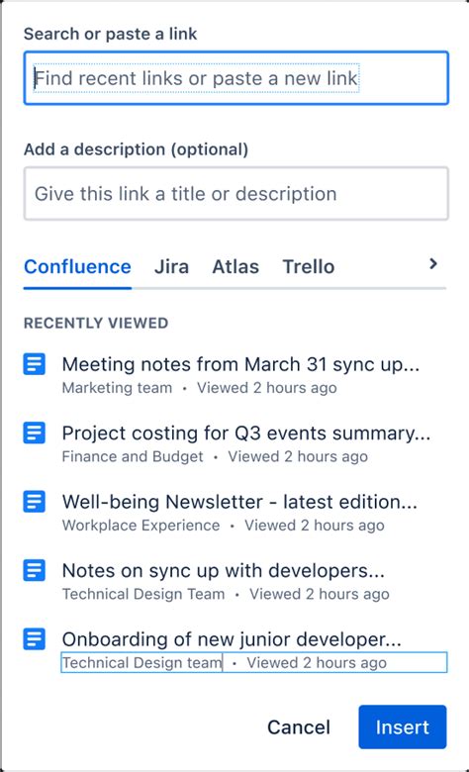Click the page icon beside Onboarding of new junior developer

(x=35, y=639)
